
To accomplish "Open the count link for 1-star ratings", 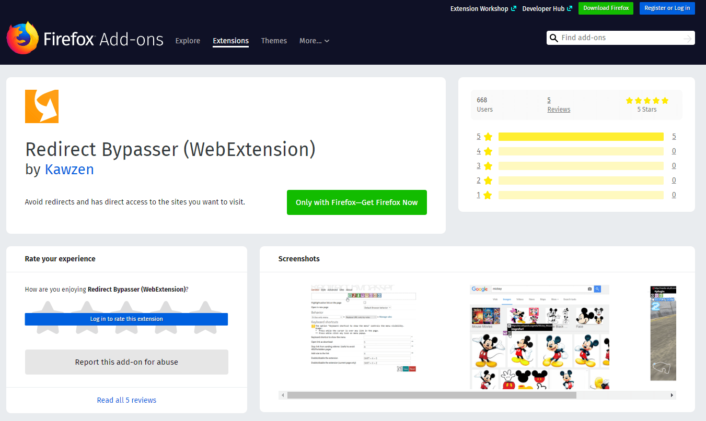I will tap(674, 195).
